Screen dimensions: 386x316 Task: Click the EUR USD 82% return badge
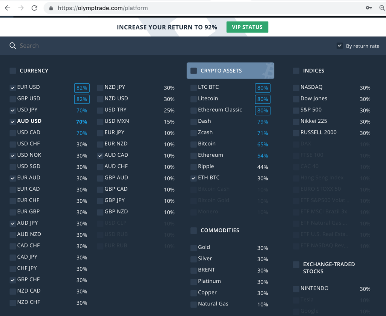(82, 88)
